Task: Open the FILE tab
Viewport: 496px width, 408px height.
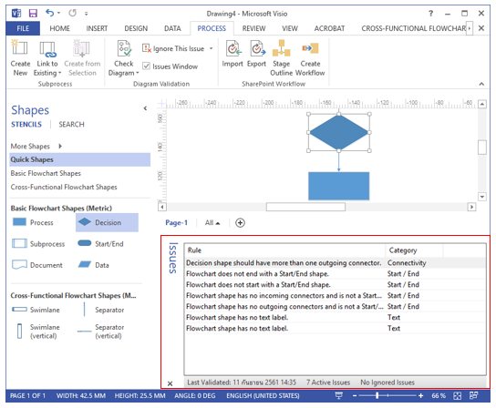Action: 23,28
